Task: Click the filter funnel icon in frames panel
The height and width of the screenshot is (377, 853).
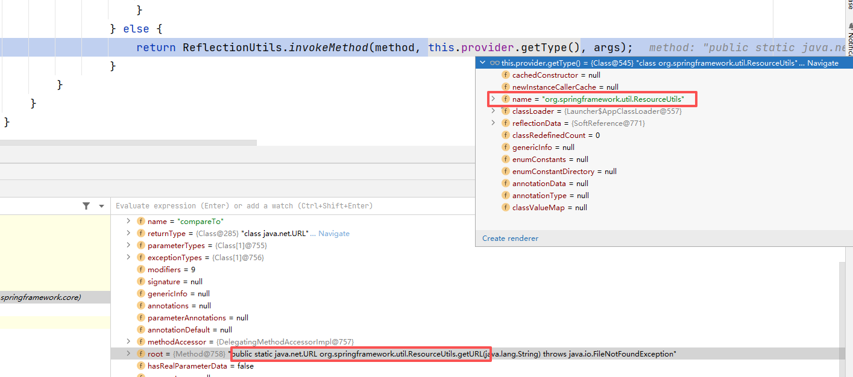Action: (86, 206)
